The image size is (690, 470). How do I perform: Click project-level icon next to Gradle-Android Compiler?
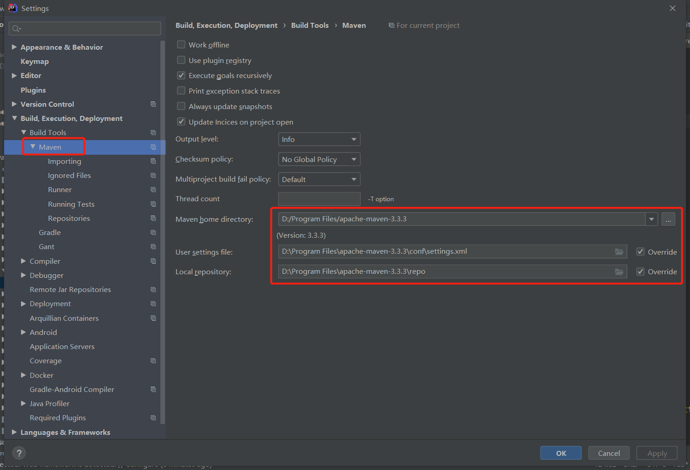(154, 389)
